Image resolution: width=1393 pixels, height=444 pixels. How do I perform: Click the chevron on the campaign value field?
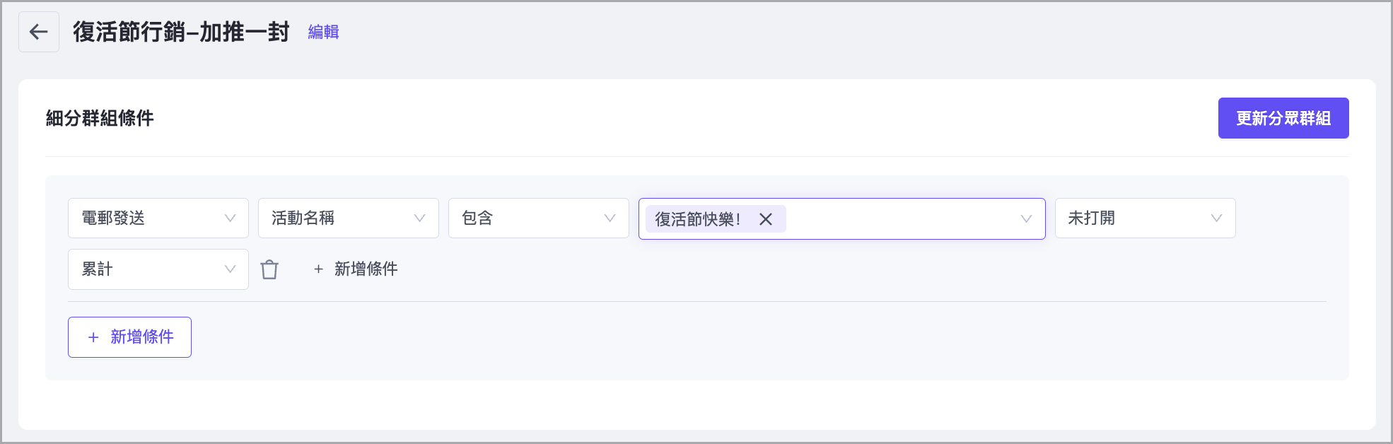pos(1027,219)
